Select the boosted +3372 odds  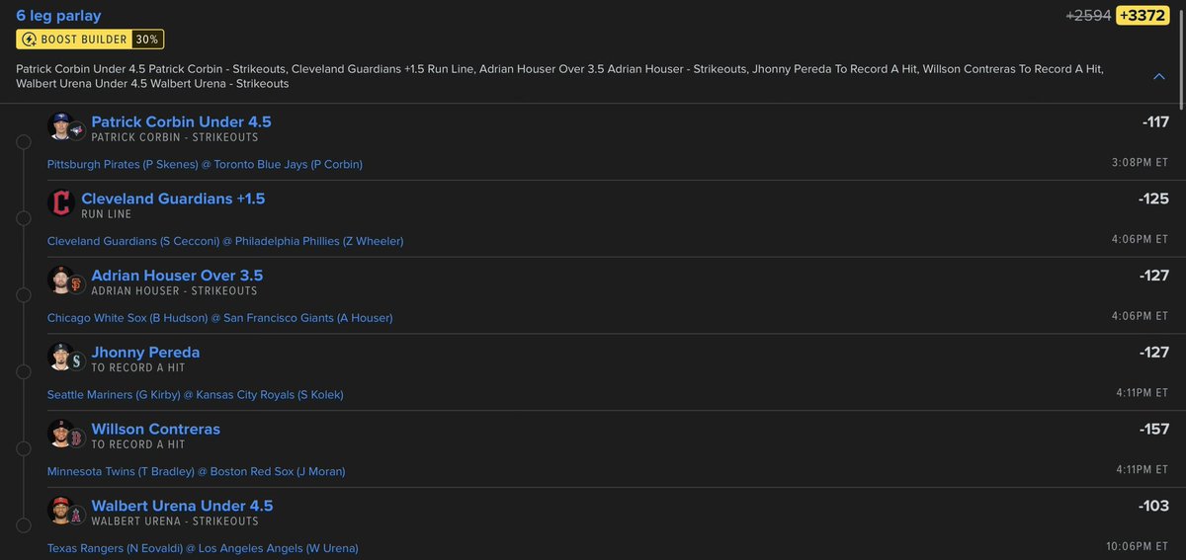point(1143,15)
